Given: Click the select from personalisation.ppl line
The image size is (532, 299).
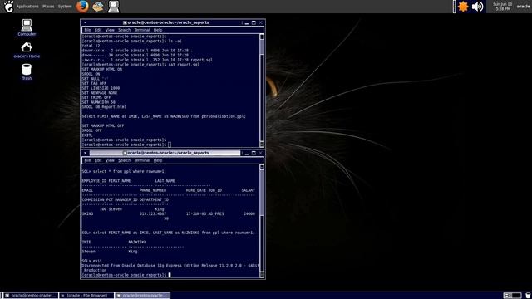Looking at the screenshot, I should pos(164,116).
